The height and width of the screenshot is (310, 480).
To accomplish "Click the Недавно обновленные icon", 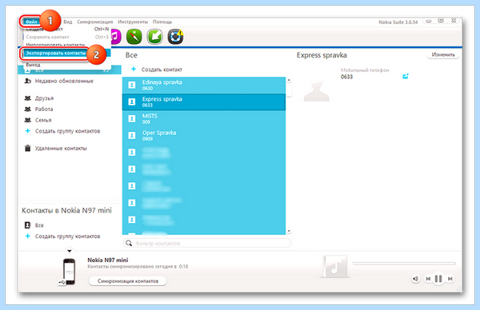I will (x=27, y=81).
